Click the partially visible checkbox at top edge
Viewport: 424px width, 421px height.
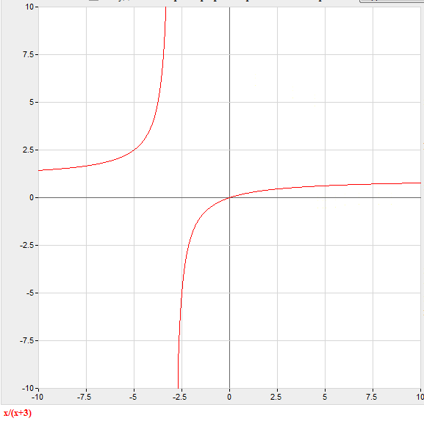click(x=93, y=1)
